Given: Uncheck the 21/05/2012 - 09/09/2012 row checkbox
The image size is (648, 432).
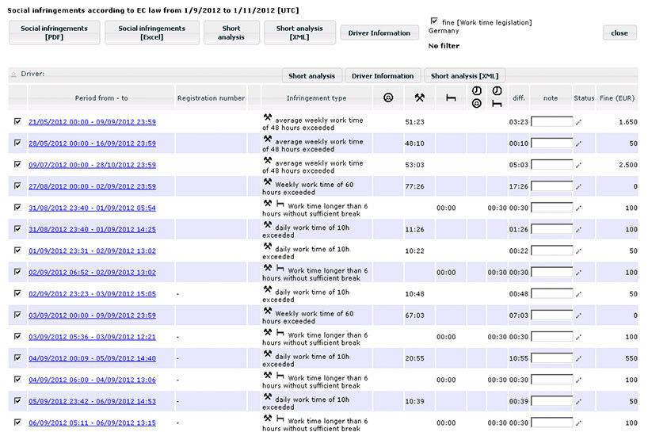Looking at the screenshot, I should point(17,121).
